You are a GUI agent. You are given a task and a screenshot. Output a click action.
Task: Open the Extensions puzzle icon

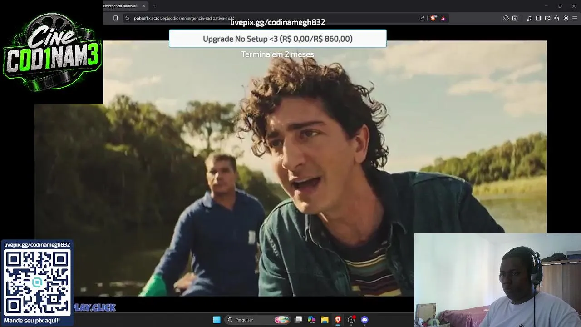[506, 18]
